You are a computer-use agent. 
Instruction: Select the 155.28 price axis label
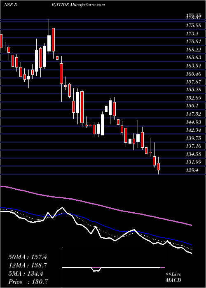pyautogui.click(x=194, y=90)
